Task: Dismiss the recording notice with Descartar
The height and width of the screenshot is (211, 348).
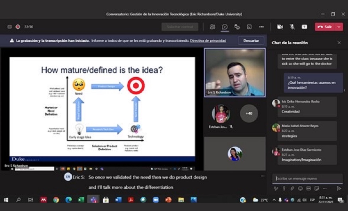Action: point(251,40)
